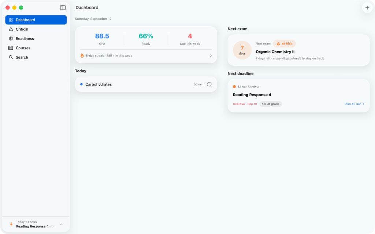Click the 7 days left gaps hint
The image size is (375, 234).
pyautogui.click(x=290, y=58)
